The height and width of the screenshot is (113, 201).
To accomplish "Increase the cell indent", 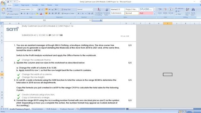I will (x=59, y=13).
